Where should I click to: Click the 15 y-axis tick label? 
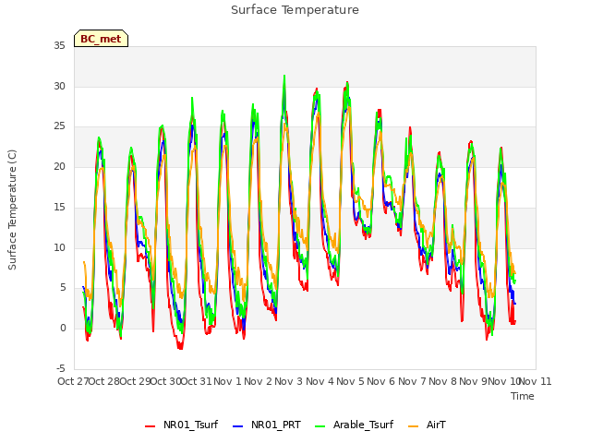(x=59, y=207)
